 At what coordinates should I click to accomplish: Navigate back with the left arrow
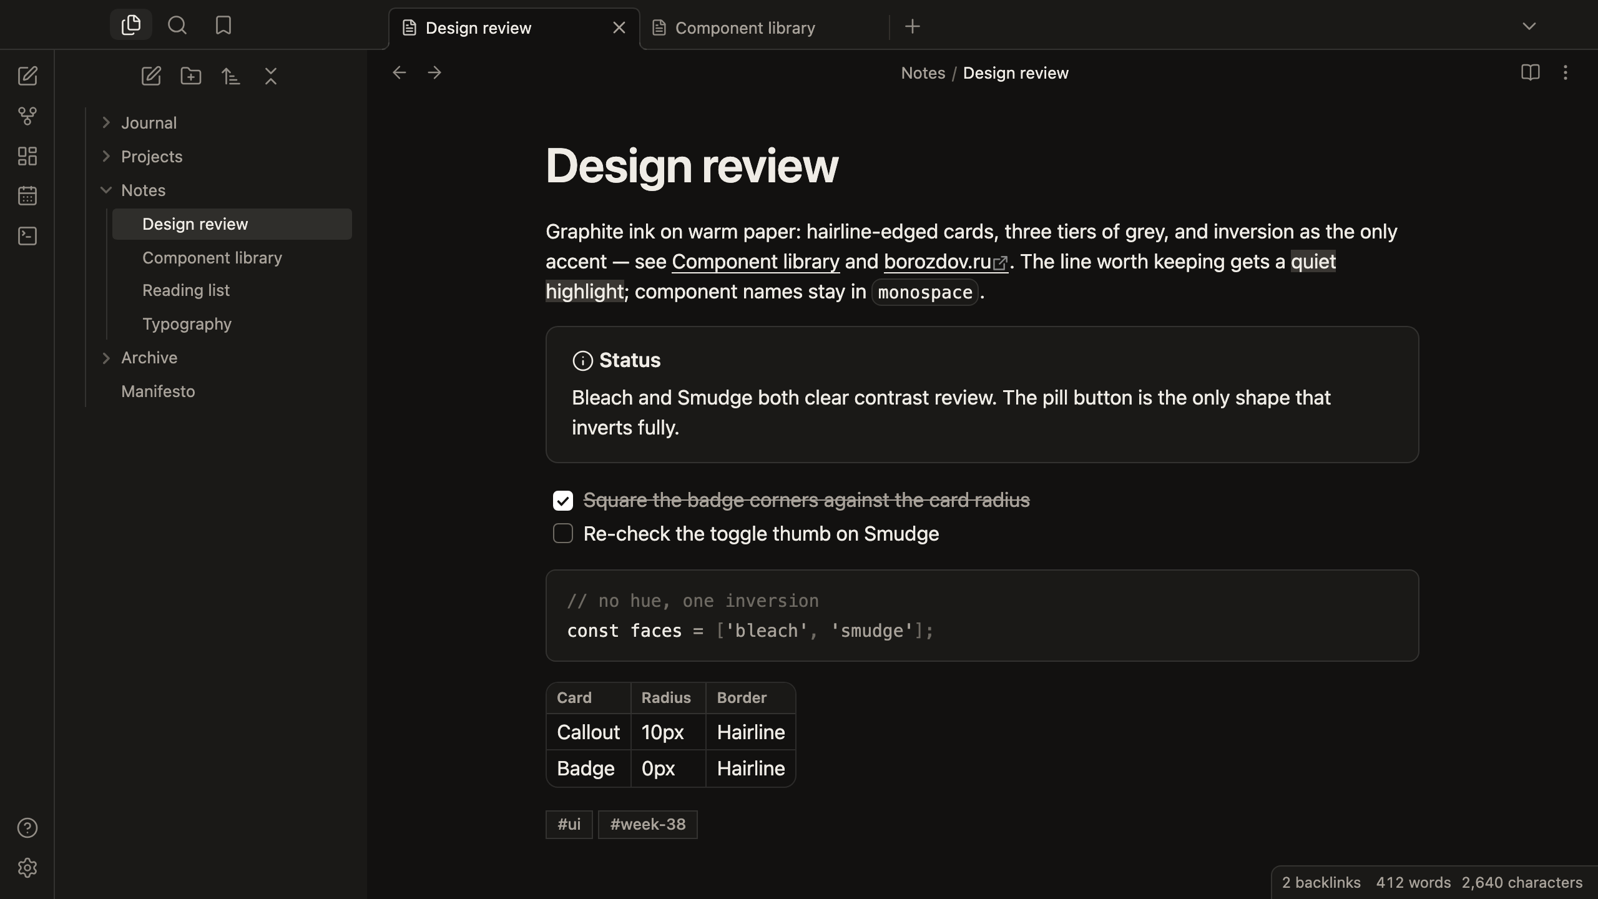[399, 72]
